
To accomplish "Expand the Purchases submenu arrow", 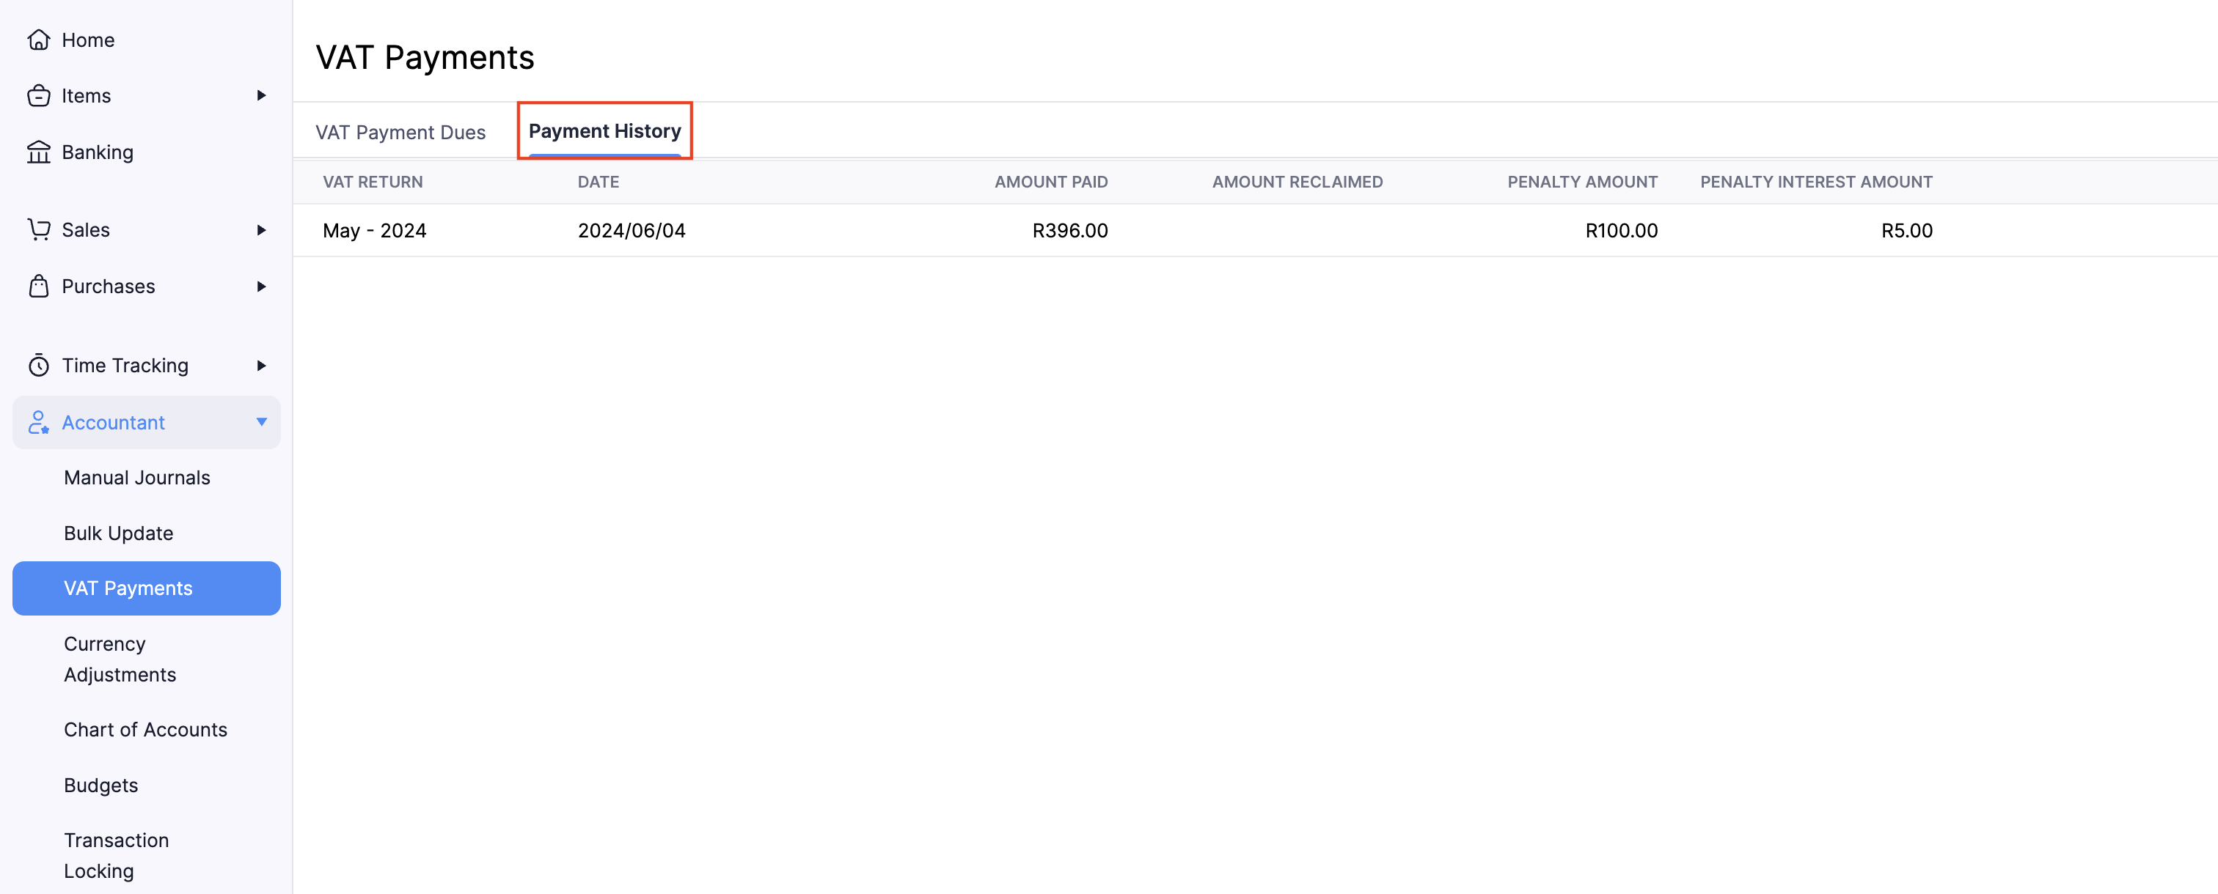I will [x=261, y=287].
